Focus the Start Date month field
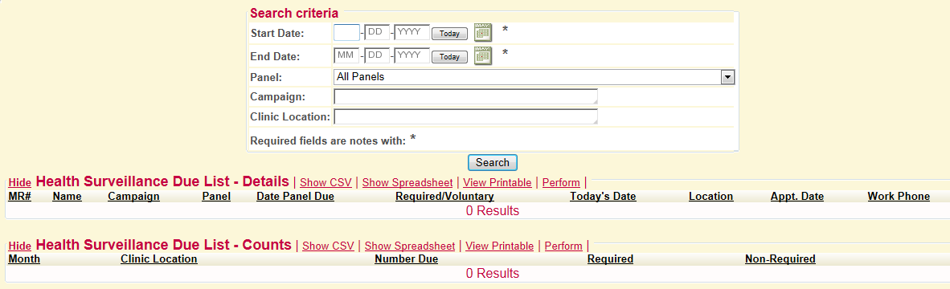 tap(346, 33)
